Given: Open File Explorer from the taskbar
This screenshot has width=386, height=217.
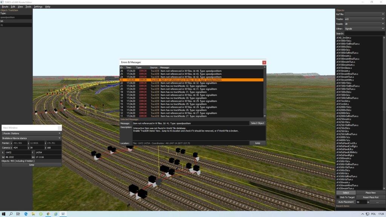Looking at the screenshot, I should pos(34,214).
